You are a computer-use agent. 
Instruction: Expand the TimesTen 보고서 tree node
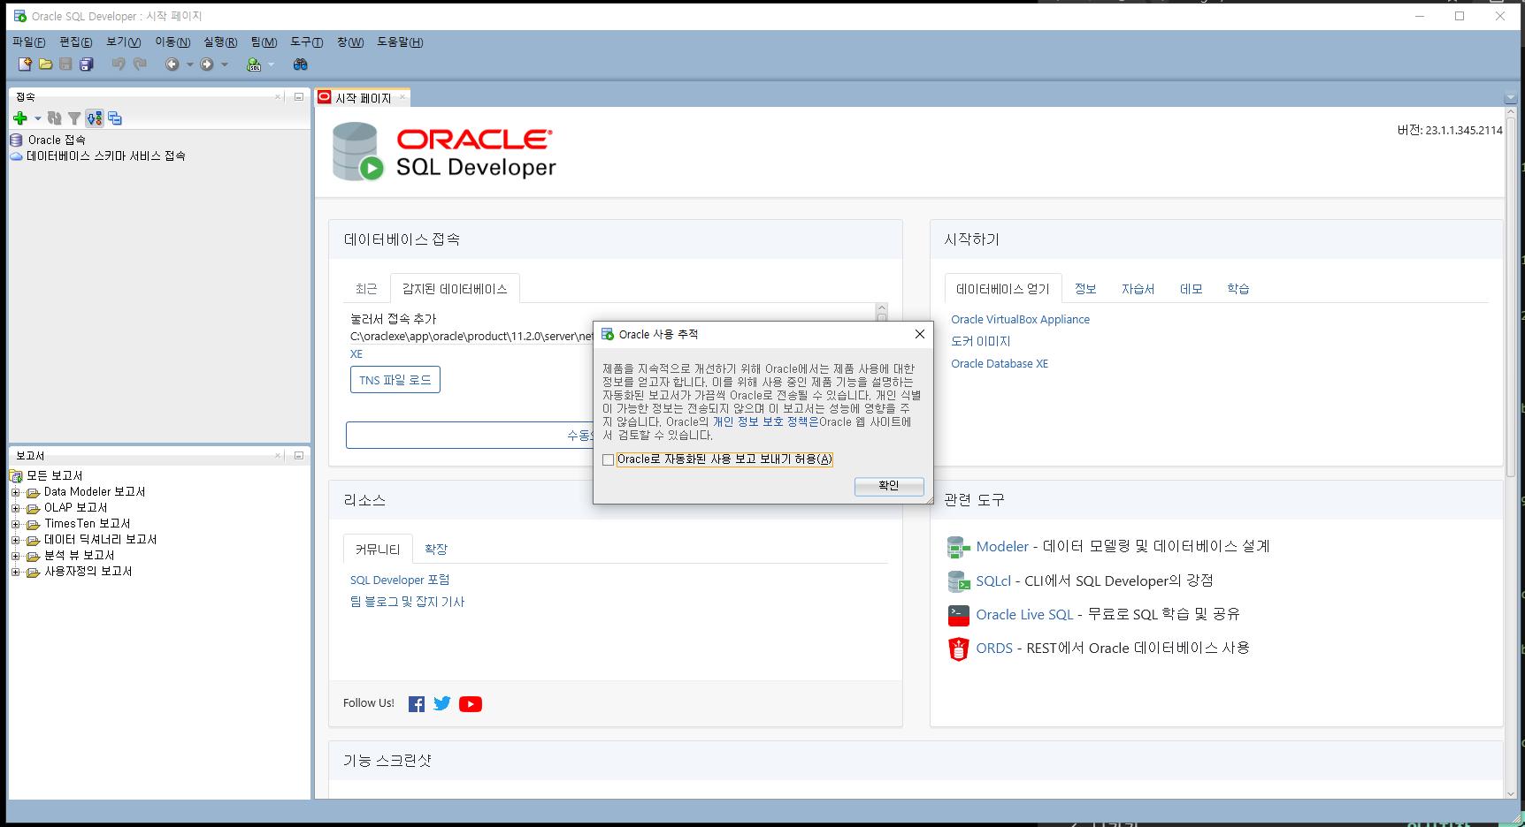(15, 525)
